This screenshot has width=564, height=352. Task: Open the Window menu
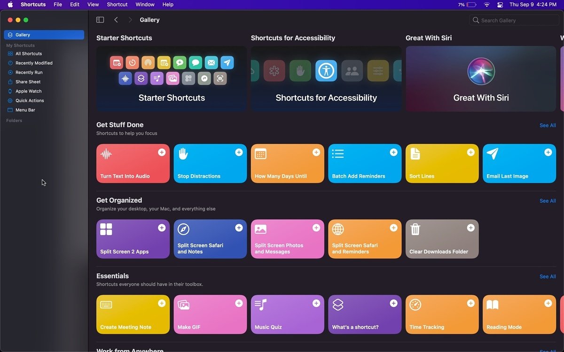145,5
